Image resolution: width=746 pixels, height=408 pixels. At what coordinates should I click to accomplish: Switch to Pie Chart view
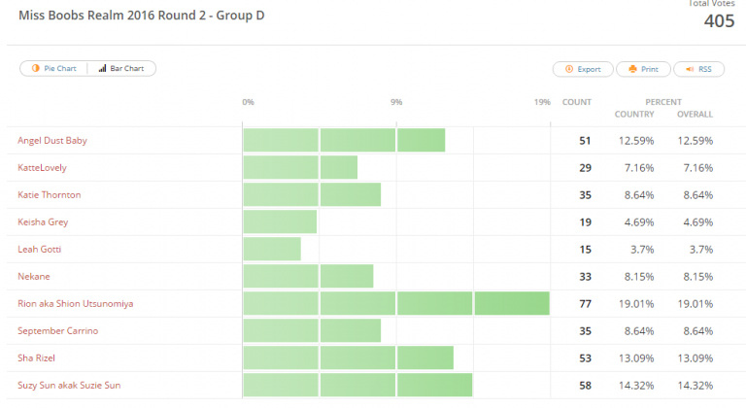pos(53,68)
